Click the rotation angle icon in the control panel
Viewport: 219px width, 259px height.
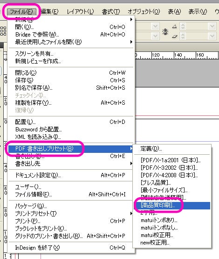[175, 26]
